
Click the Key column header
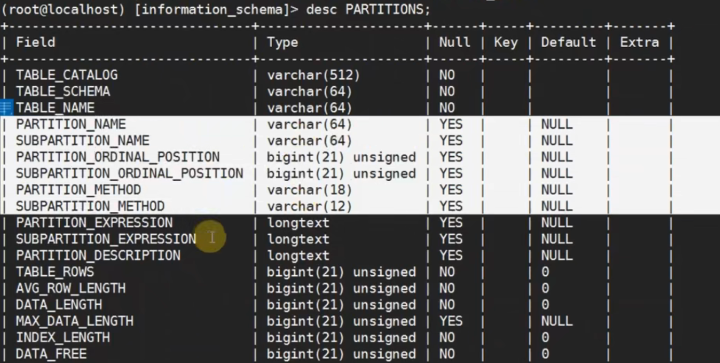(505, 42)
